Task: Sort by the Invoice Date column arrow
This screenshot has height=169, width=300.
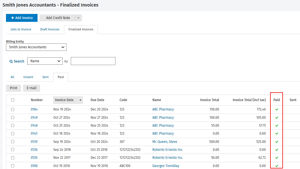Action: pos(80,100)
